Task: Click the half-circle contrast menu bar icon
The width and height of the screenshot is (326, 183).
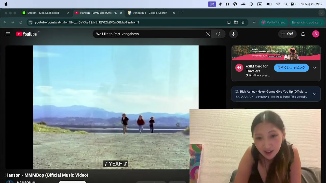Action: 227,4
